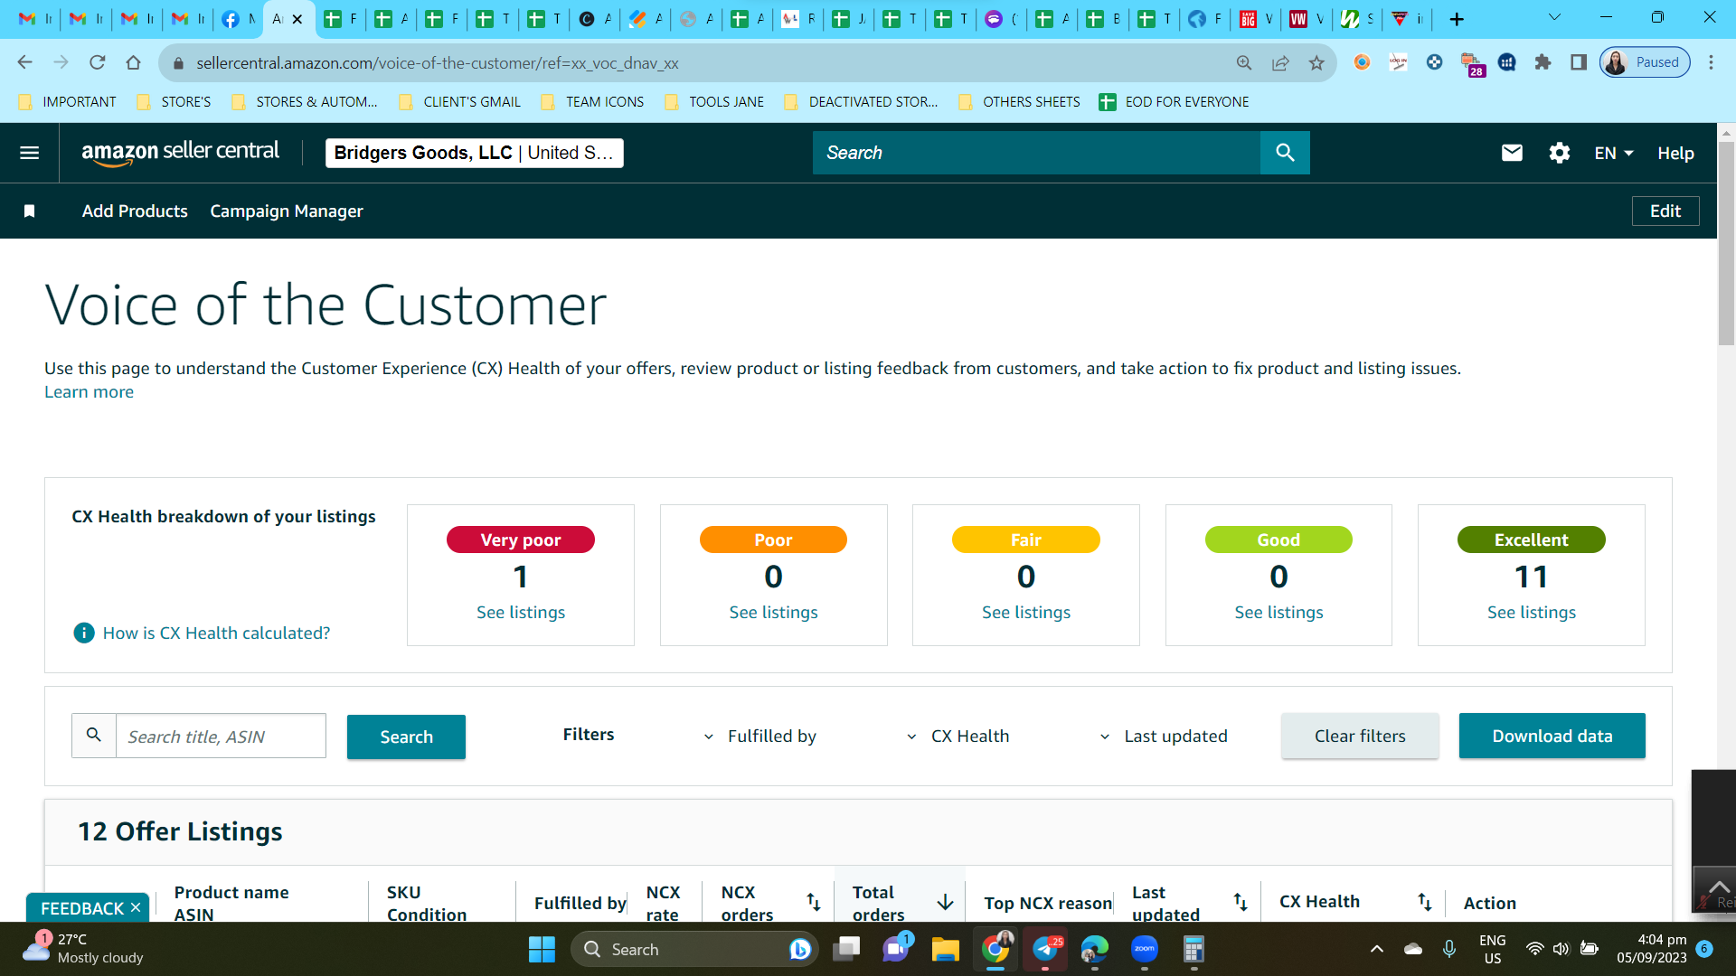The image size is (1736, 976).
Task: Close the FEEDBACK tab with X
Action: coord(136,907)
